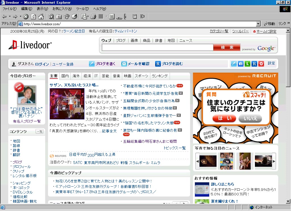This screenshot has height=211, width=291.
Task: Click the red 検索 search button
Action: click(x=227, y=47)
